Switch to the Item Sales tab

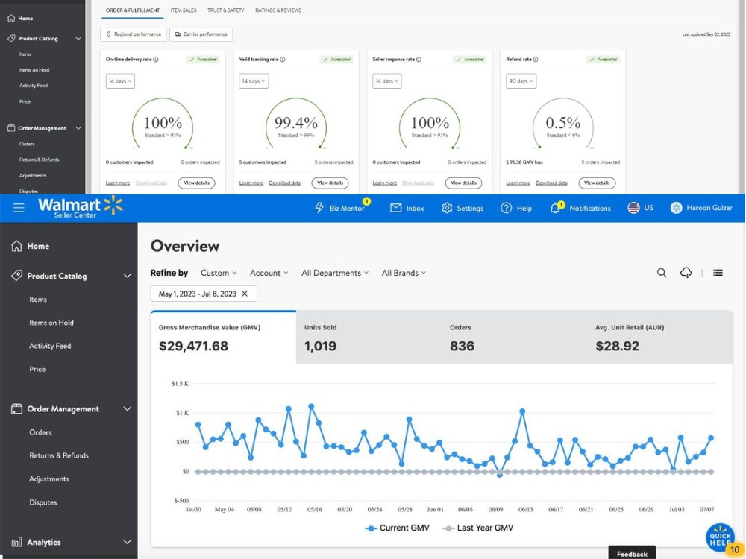(184, 10)
